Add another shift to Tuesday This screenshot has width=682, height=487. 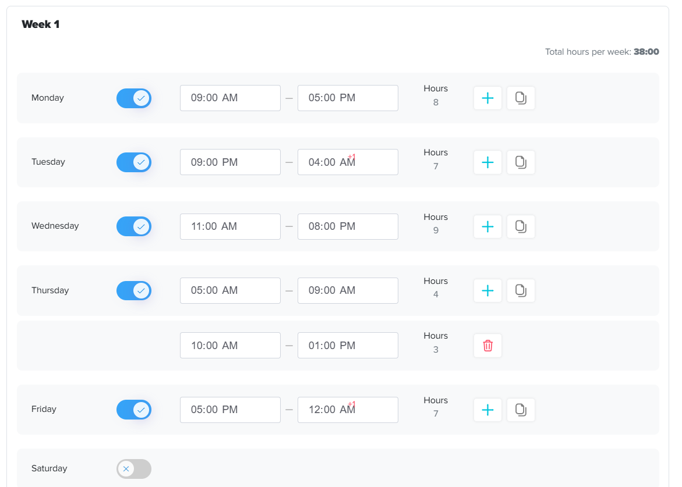[x=487, y=162]
